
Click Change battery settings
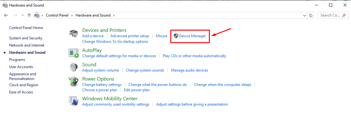(x=102, y=84)
